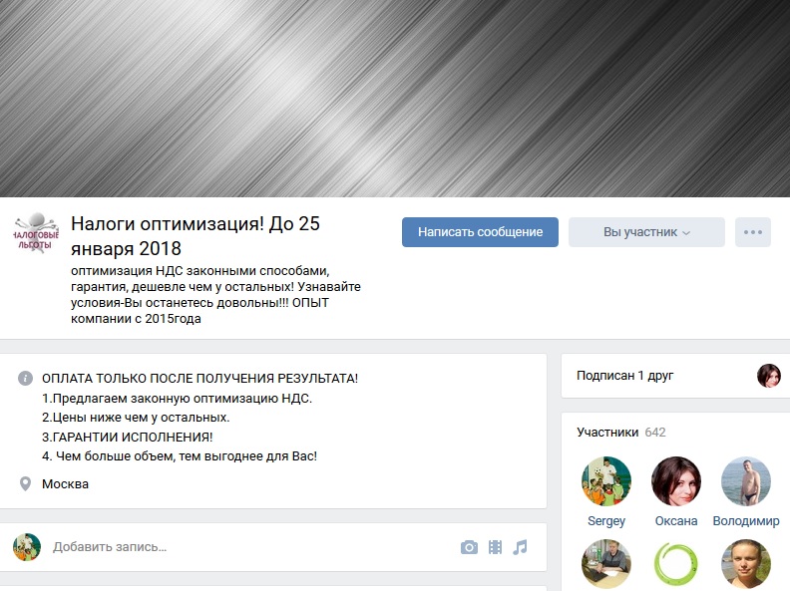This screenshot has width=790, height=591.
Task: Click the line 2.Цены ниже чем у остальных
Action: (136, 418)
